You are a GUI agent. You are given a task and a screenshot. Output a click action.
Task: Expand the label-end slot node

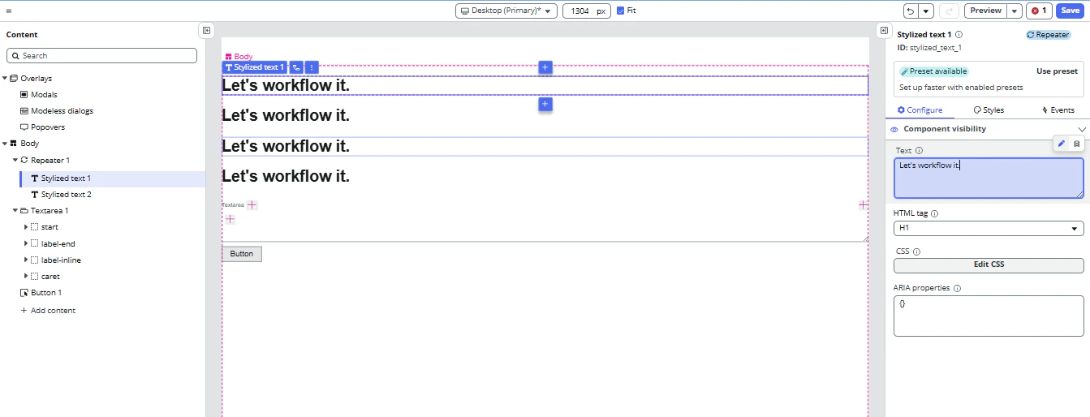(x=25, y=243)
